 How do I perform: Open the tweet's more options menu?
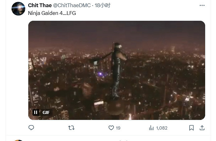[202, 5]
